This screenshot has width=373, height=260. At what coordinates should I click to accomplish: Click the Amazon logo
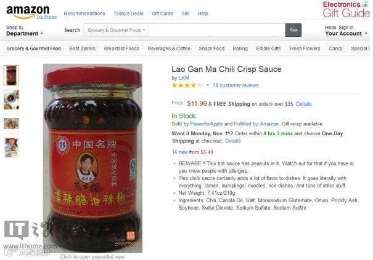click(28, 12)
